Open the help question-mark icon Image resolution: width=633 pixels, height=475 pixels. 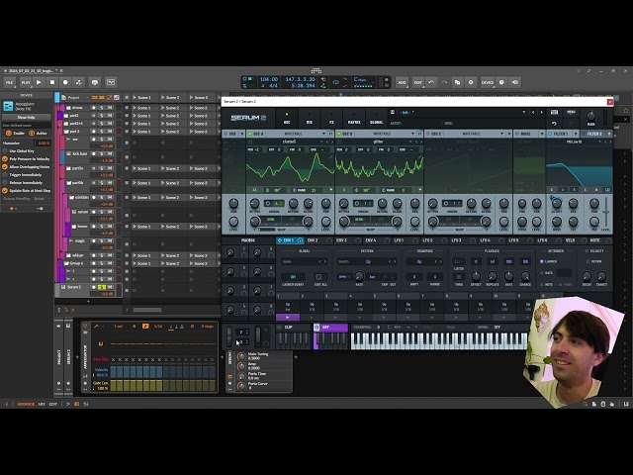pos(501,82)
